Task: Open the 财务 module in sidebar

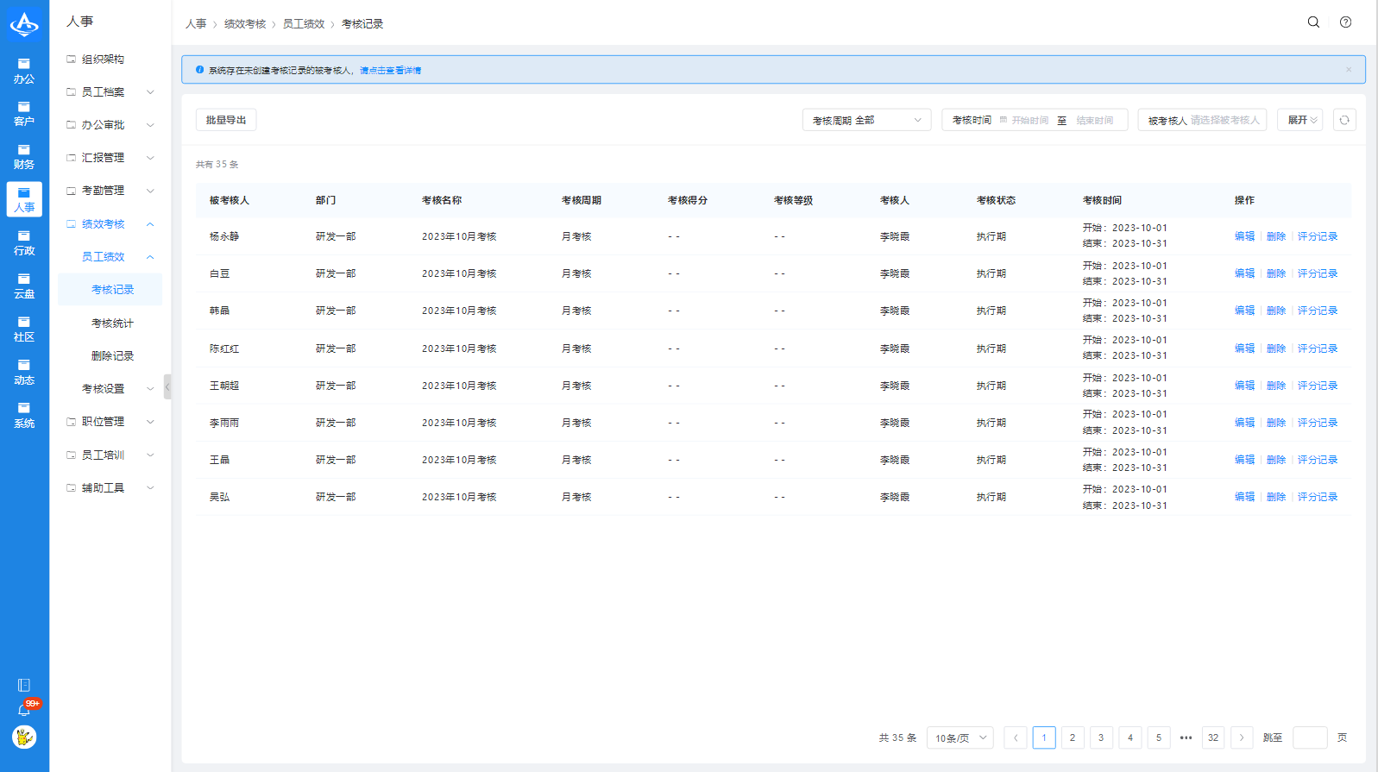Action: tap(24, 157)
